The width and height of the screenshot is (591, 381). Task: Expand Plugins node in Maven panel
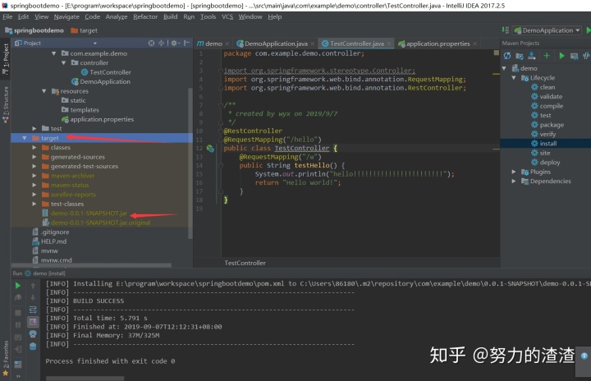(x=514, y=172)
